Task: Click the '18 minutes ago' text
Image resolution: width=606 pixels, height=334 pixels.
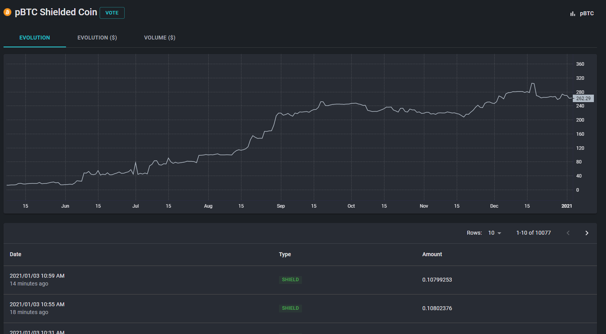Action: 29,312
